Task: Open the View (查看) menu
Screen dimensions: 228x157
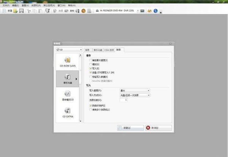Action: (25, 5)
